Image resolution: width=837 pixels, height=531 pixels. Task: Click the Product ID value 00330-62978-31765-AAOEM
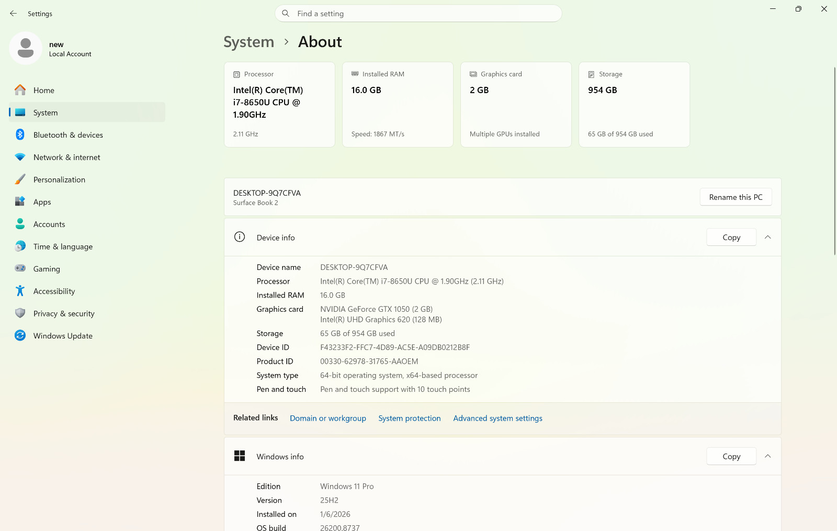click(x=369, y=361)
